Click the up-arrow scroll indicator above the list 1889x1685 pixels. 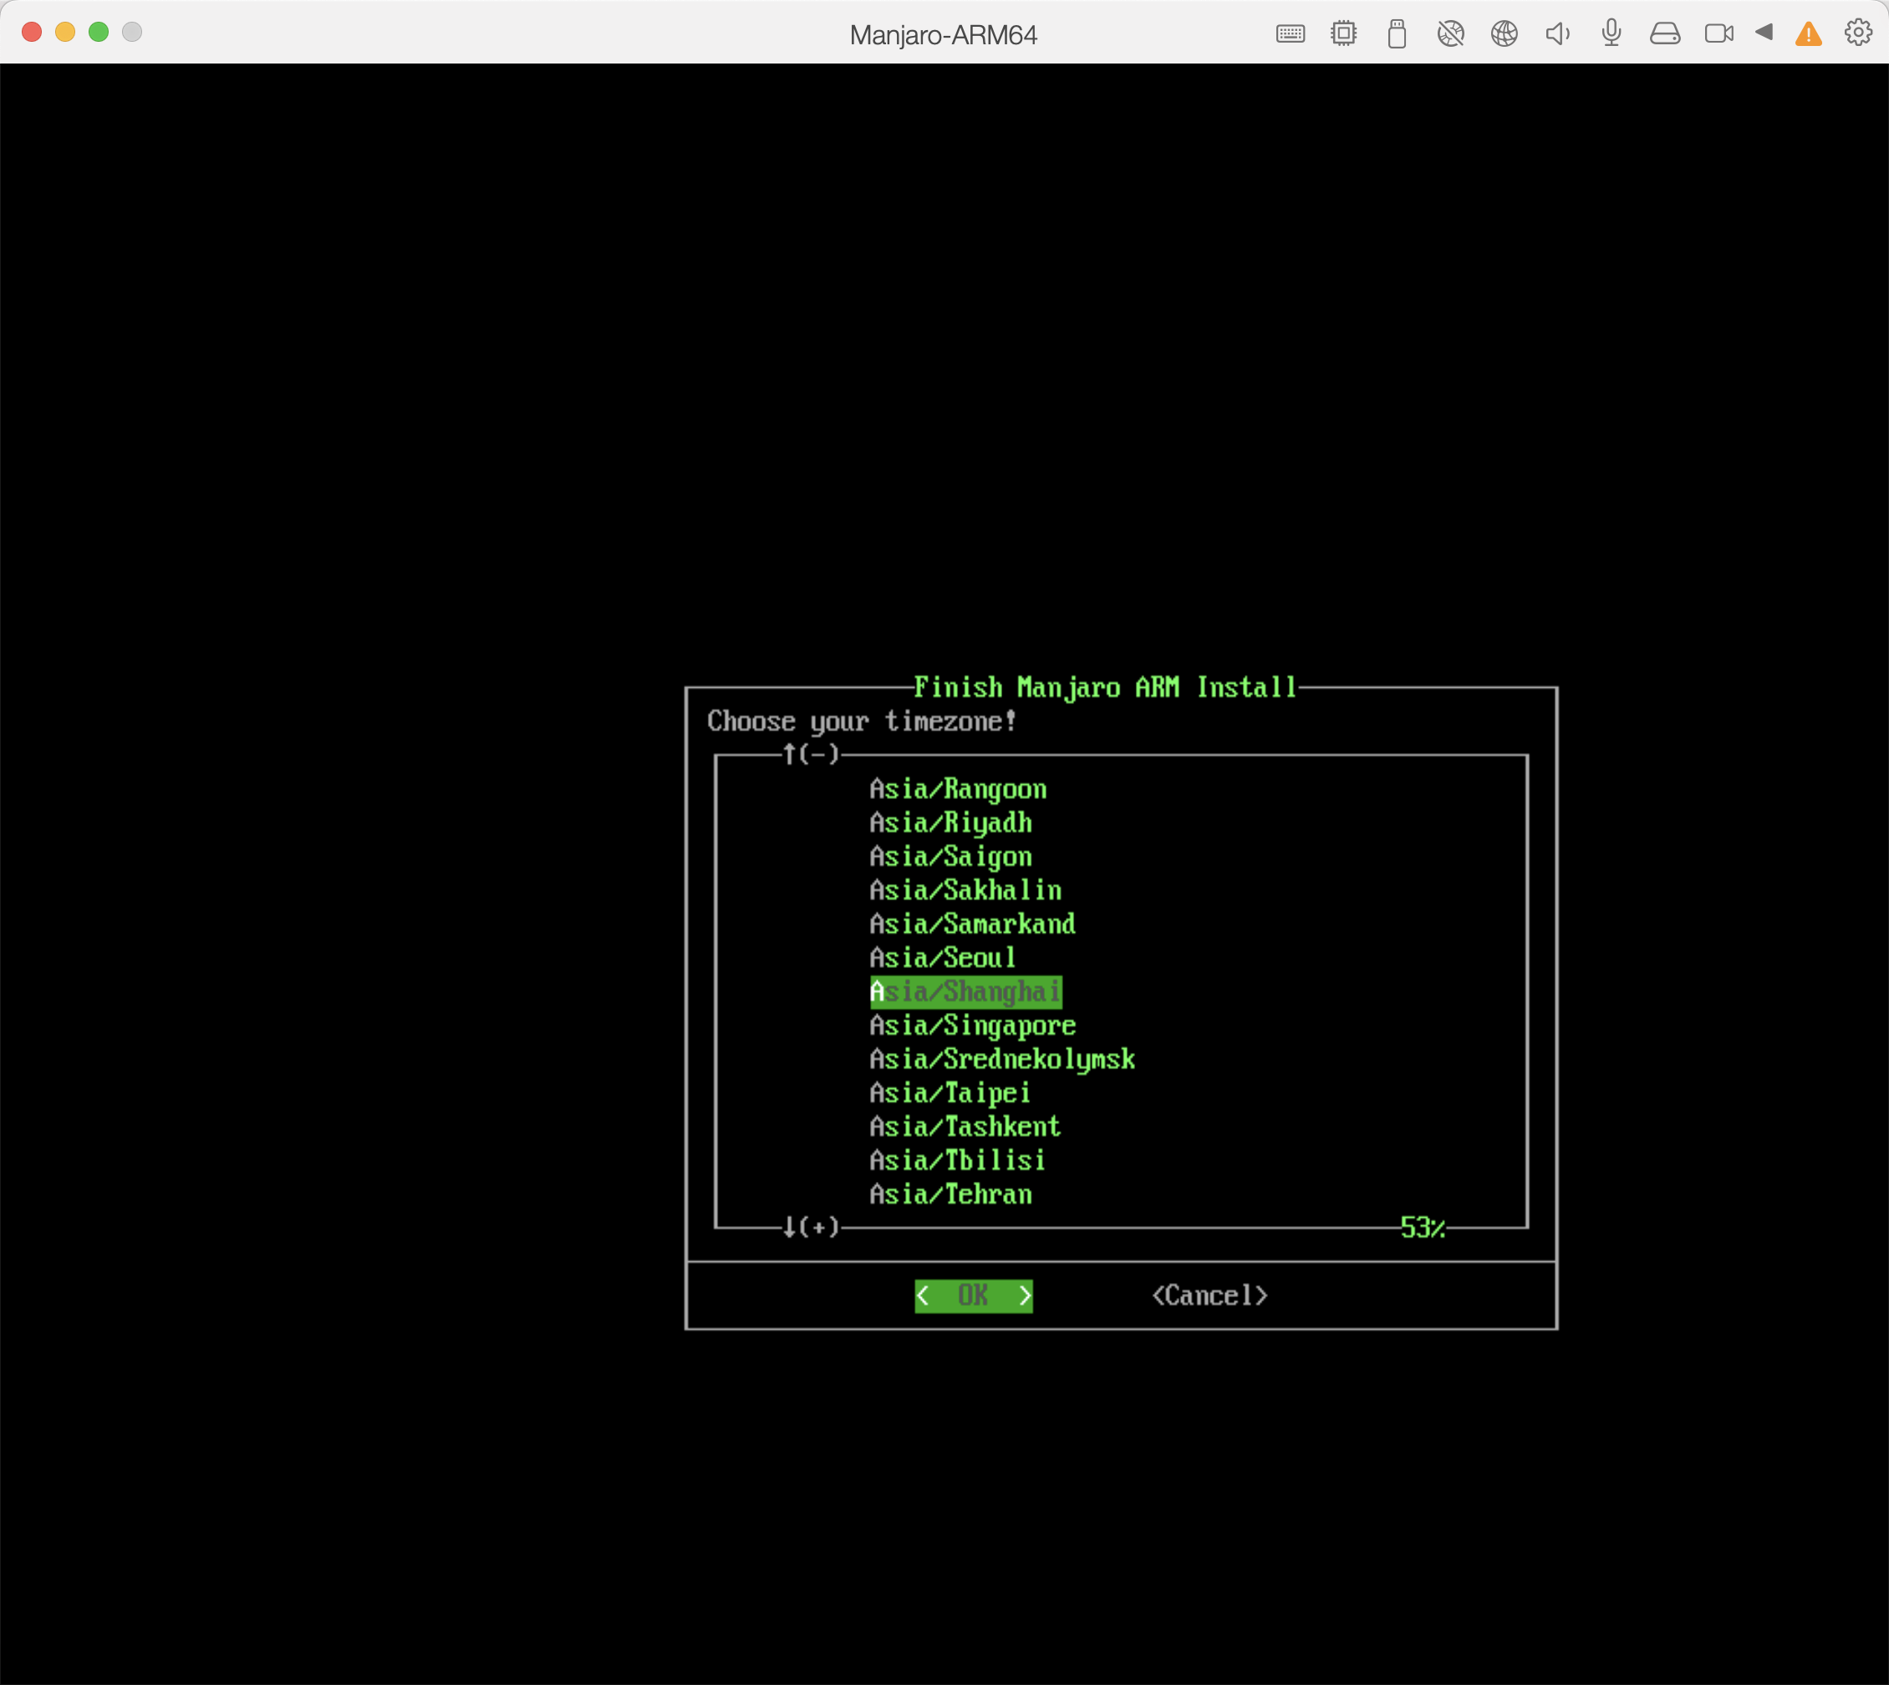pos(811,755)
